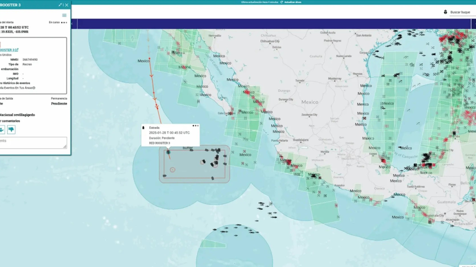Screen dimensions: 476x267
Task: Click the 'Pendiente' permanencia value
Action: [59, 104]
